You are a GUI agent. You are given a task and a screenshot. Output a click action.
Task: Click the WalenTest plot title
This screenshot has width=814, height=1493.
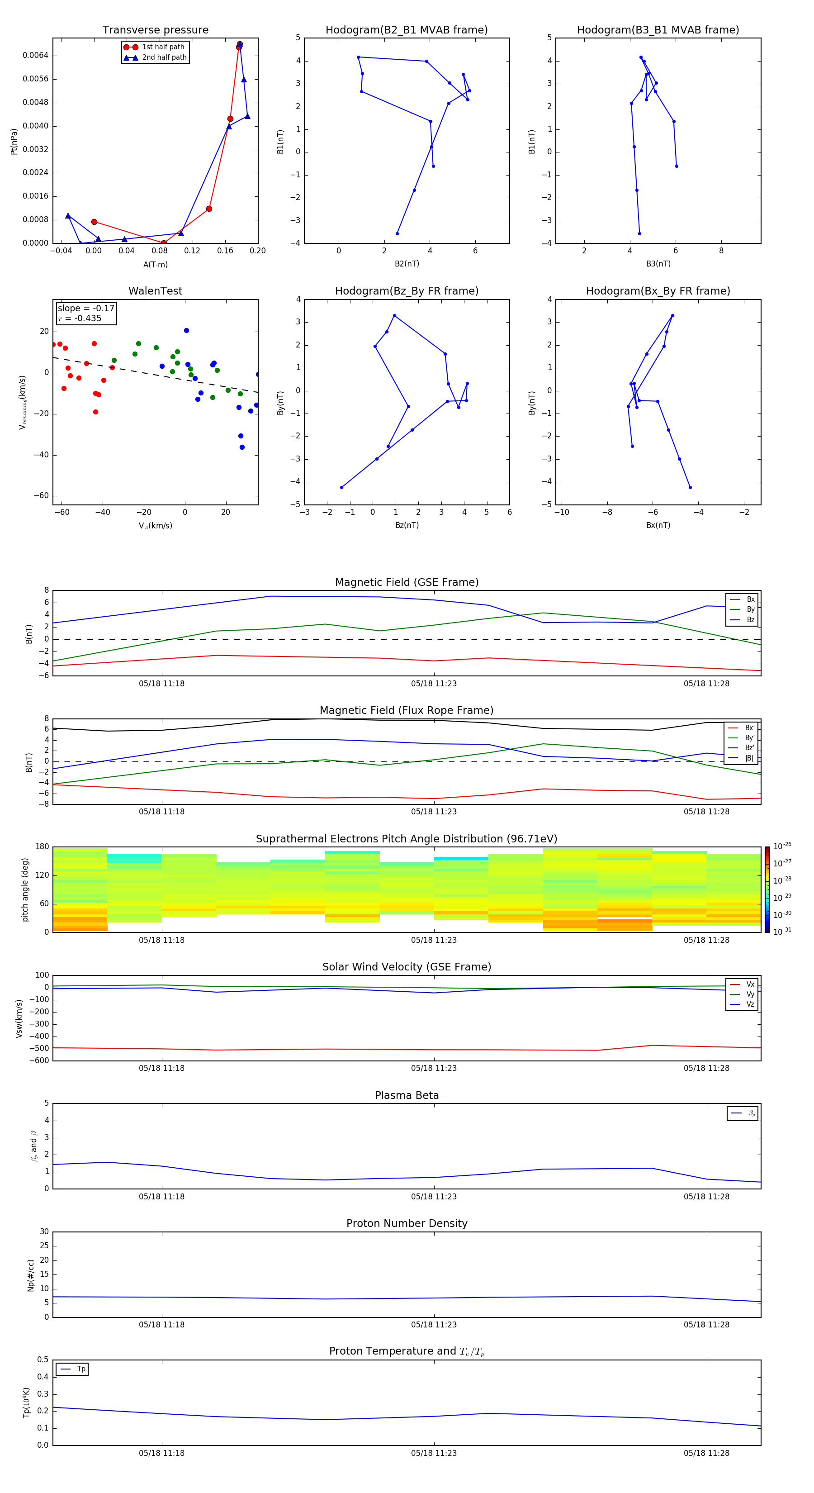(155, 291)
